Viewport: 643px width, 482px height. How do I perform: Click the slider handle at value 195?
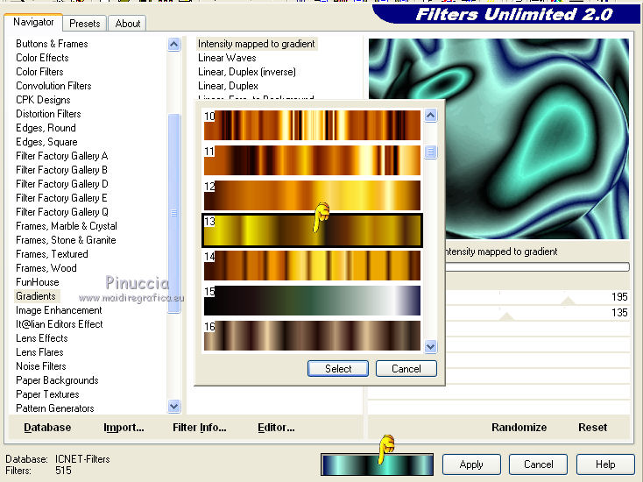pyautogui.click(x=568, y=301)
